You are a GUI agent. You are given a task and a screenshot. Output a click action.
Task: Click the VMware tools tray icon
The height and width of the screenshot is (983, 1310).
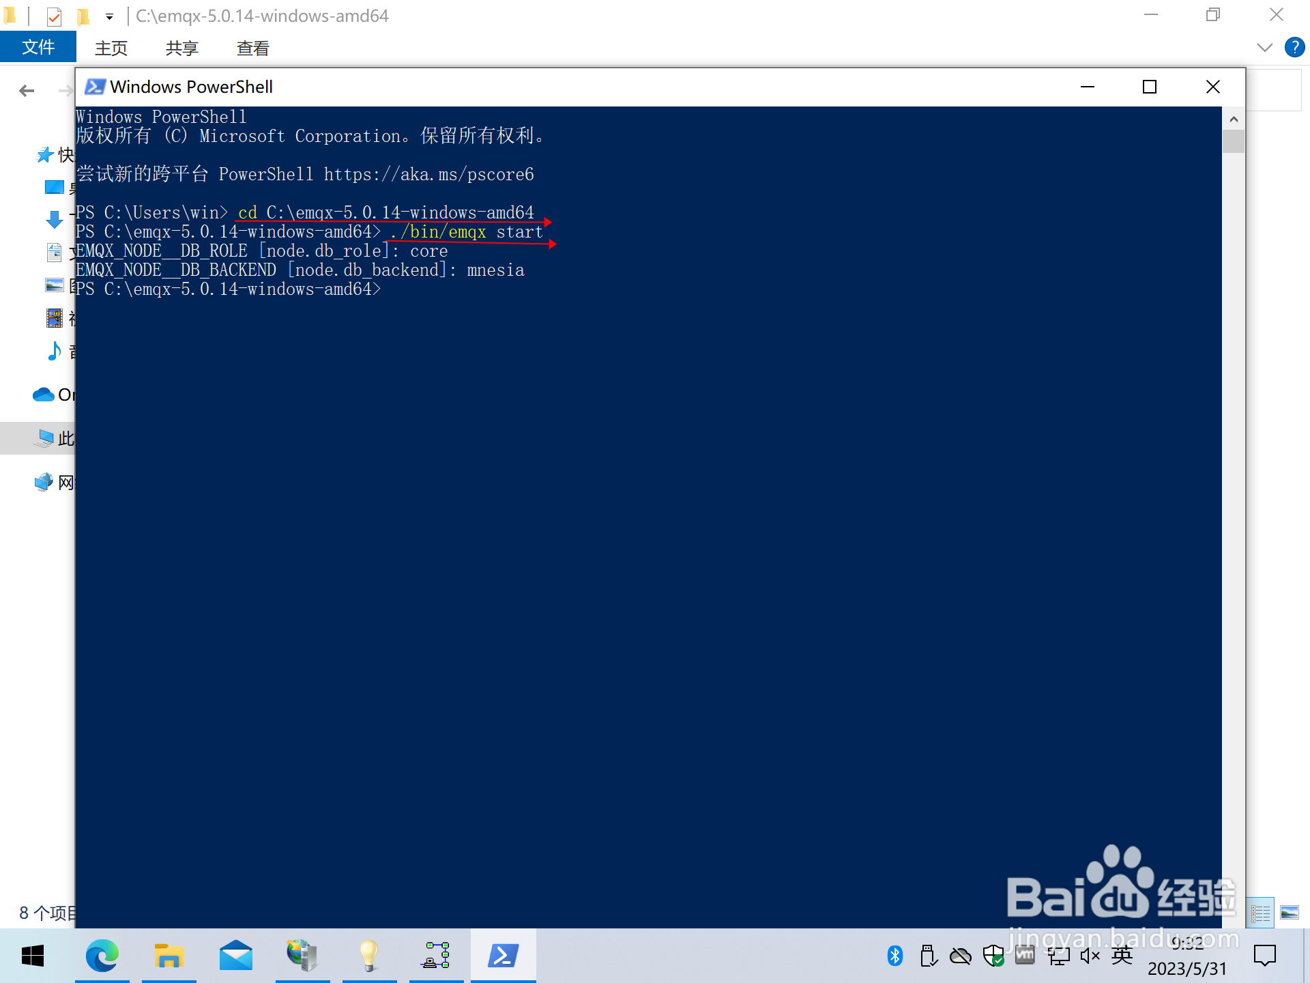coord(1025,956)
